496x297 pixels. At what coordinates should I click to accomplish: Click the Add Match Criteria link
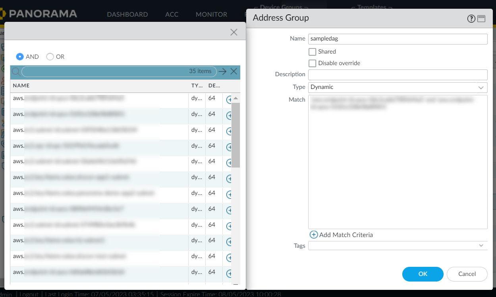[346, 235]
